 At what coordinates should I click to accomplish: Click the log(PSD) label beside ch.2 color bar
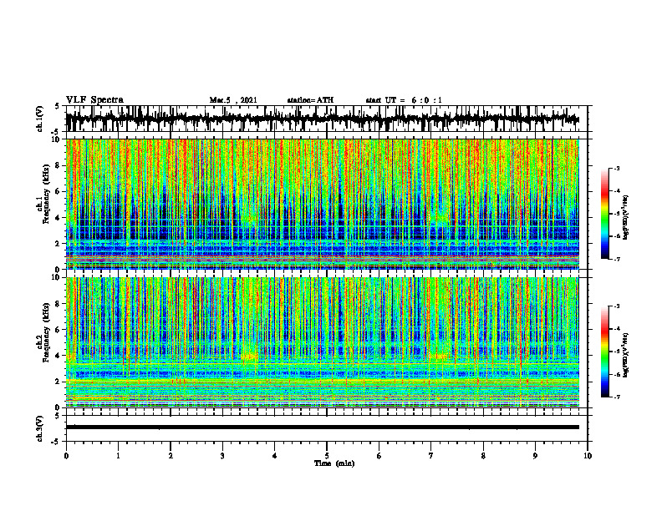coord(626,354)
